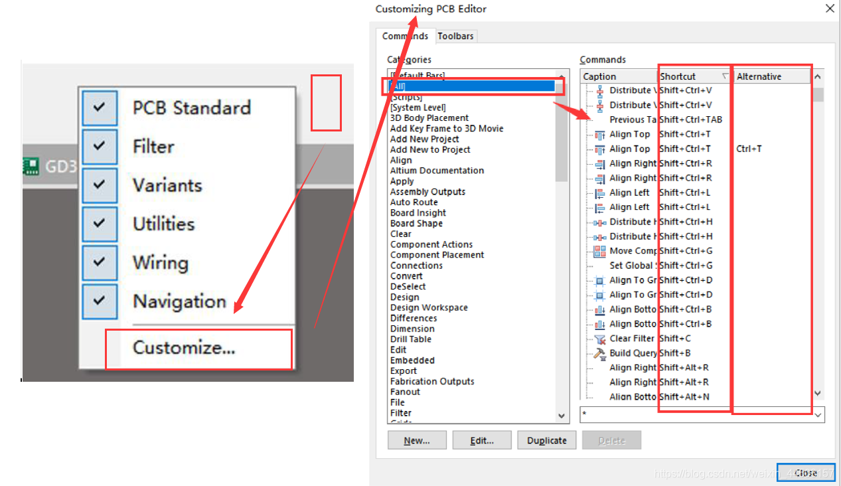This screenshot has width=841, height=486.
Task: Click the first Align Right command icon
Action: click(x=599, y=163)
